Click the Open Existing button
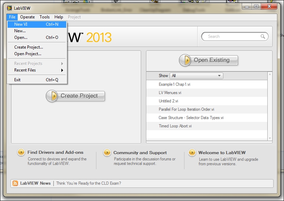Screen dimensions: 284x201 pyautogui.click(x=208, y=60)
